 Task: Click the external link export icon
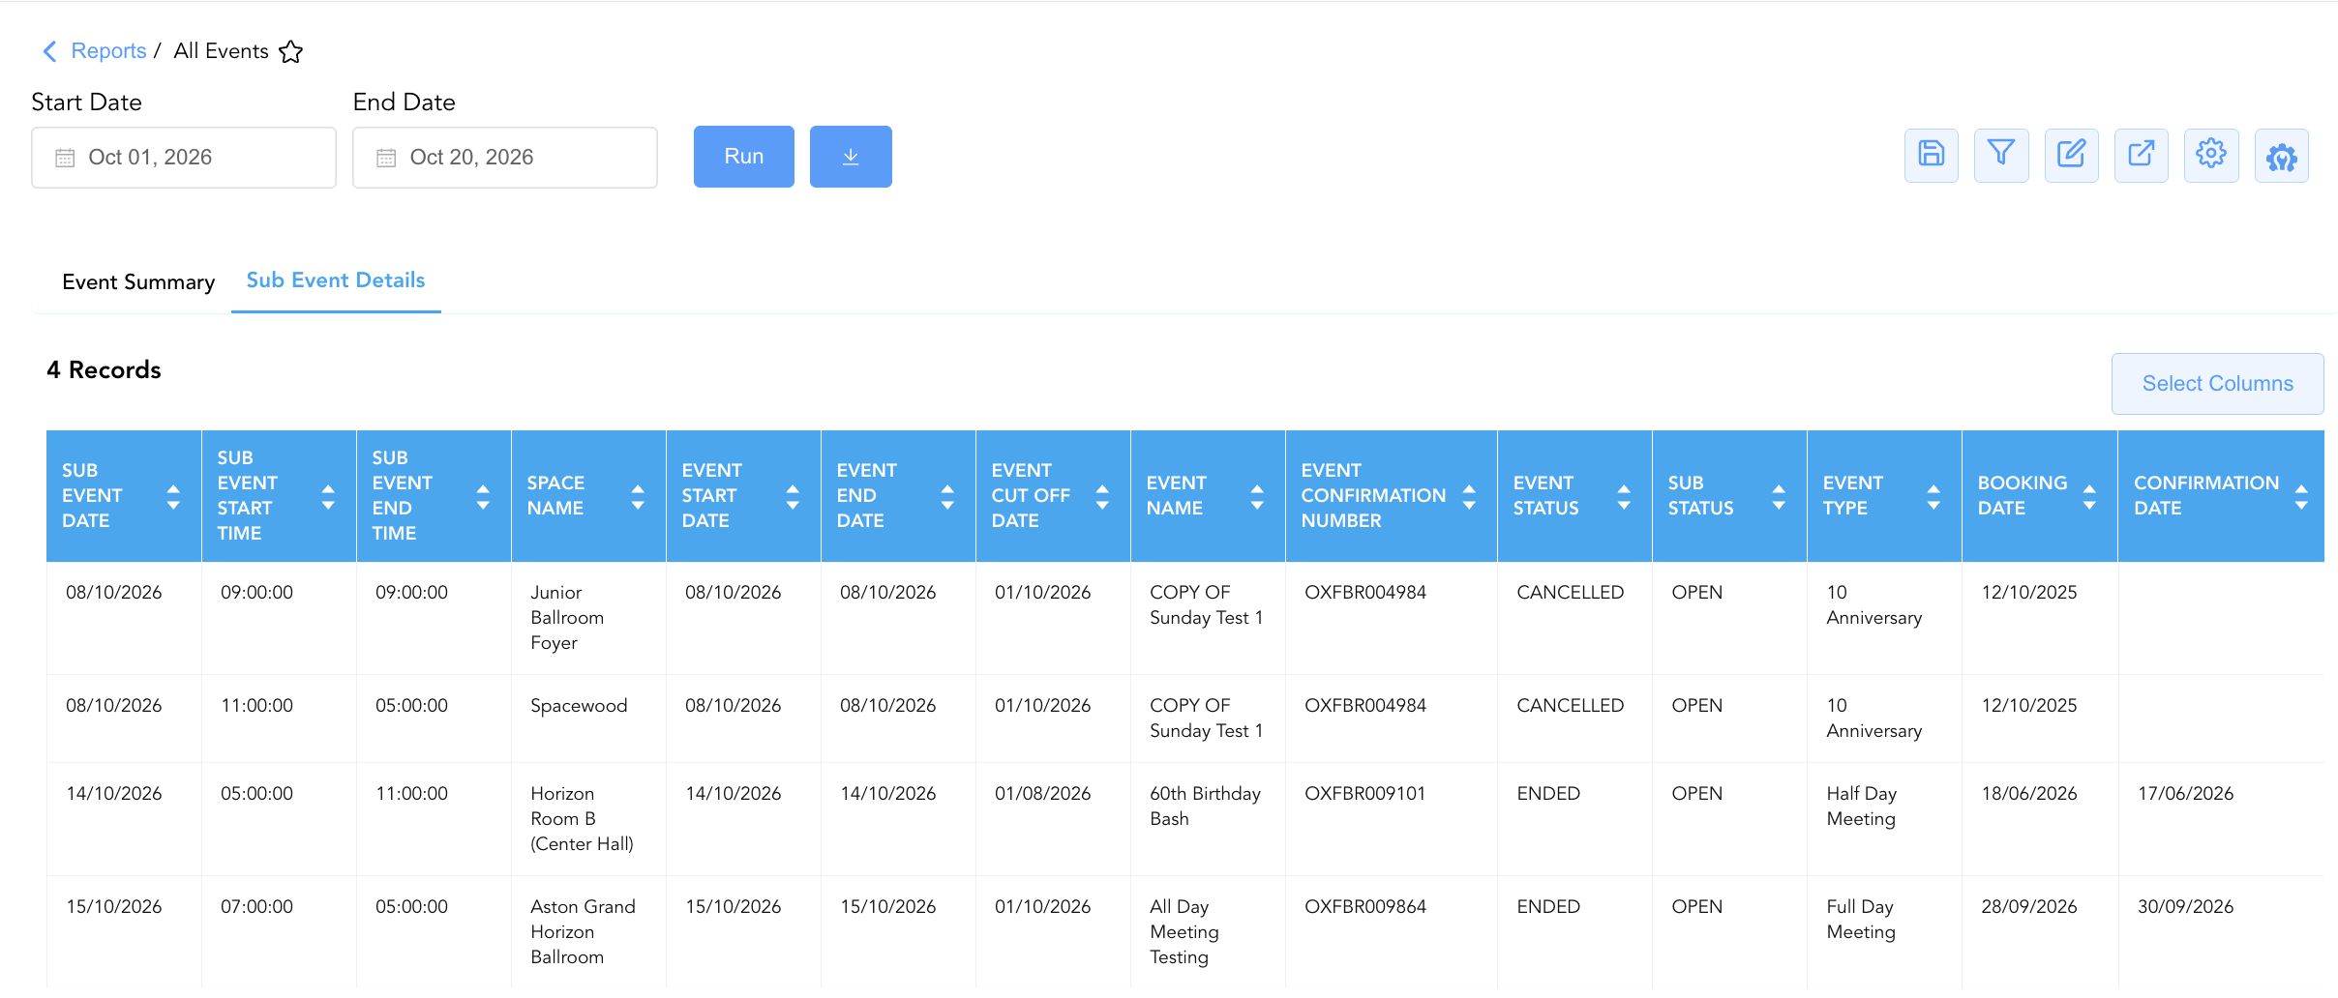2141,155
